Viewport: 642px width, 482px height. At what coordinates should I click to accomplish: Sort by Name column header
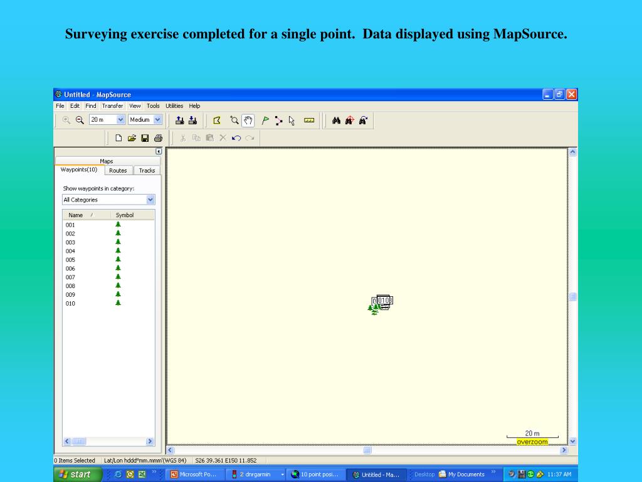[87, 215]
